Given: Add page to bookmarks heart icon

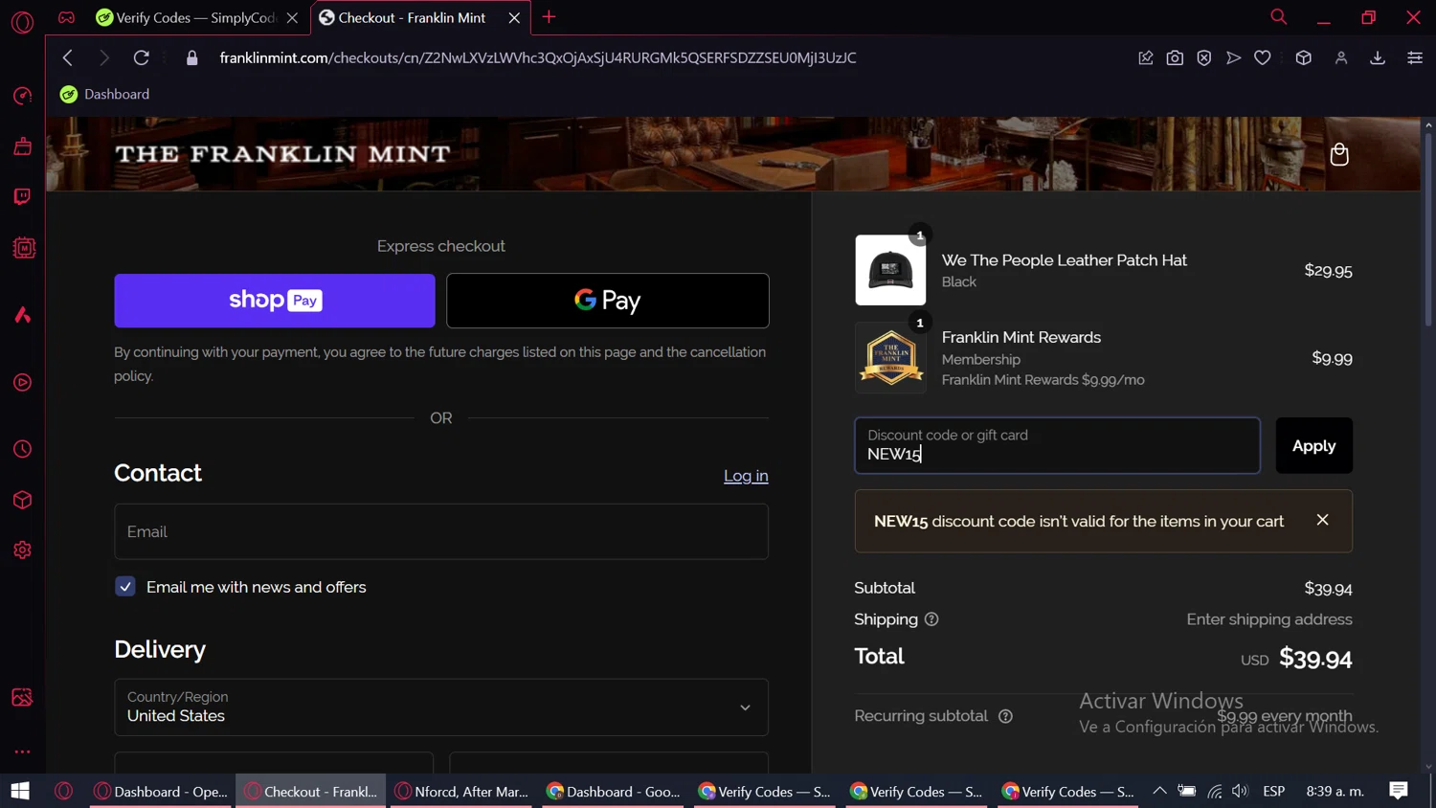Looking at the screenshot, I should (x=1263, y=57).
